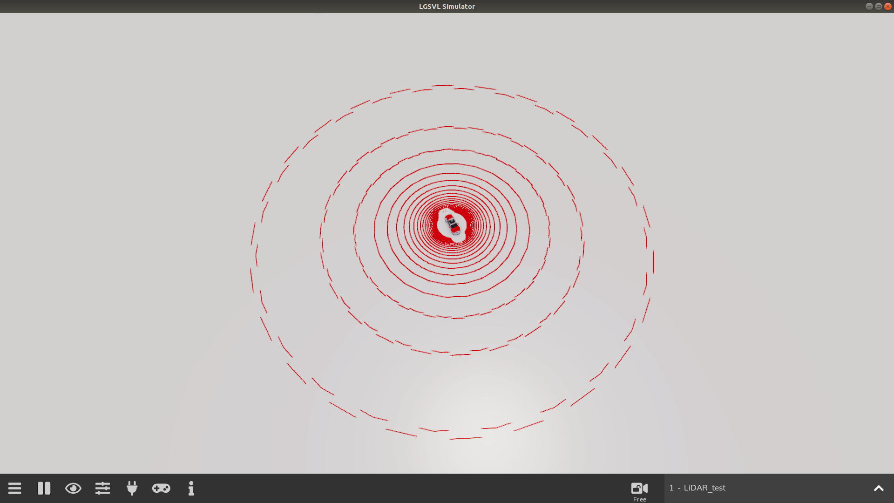Select the ego vehicle in the scene
Viewport: 894px width, 503px height.
(x=451, y=225)
